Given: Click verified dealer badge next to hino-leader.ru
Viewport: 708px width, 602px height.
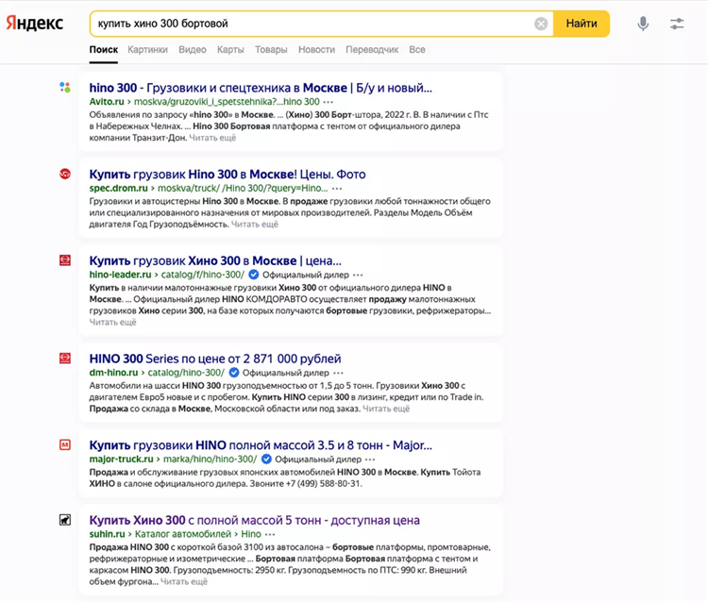Looking at the screenshot, I should [x=254, y=275].
